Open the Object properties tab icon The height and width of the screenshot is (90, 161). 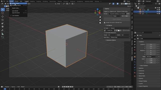(135, 57)
